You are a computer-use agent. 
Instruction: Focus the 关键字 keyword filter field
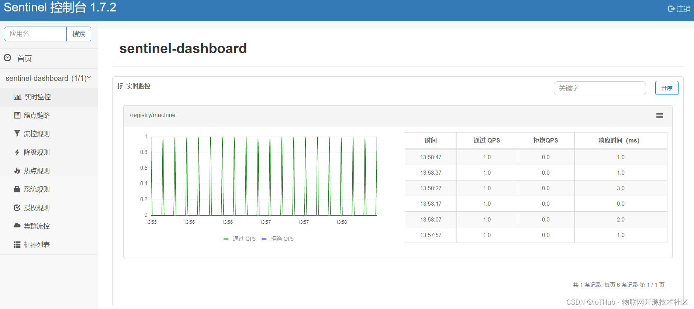(600, 88)
